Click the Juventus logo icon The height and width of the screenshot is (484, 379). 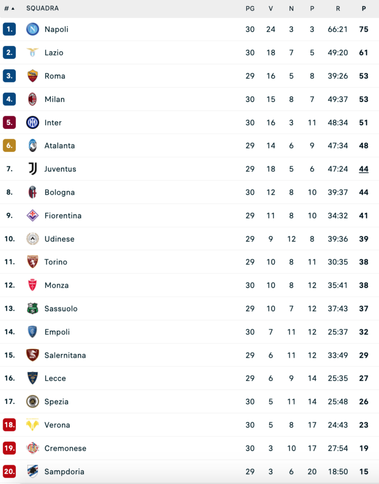tap(33, 169)
